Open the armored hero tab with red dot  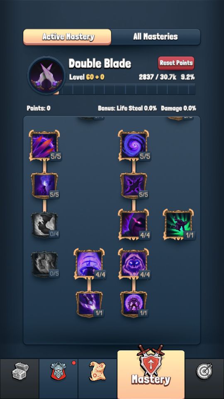click(58, 372)
